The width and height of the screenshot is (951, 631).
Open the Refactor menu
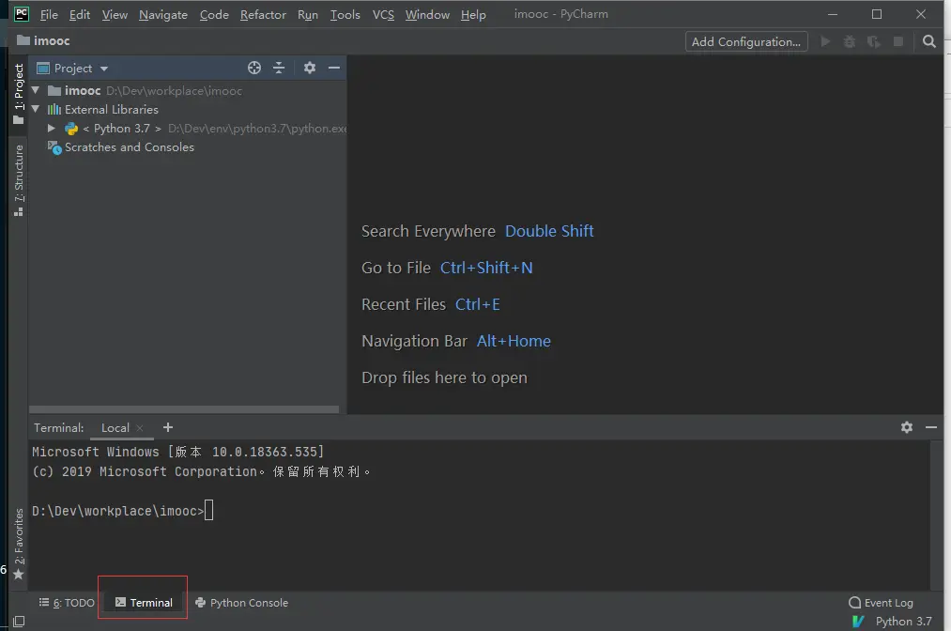pos(263,15)
